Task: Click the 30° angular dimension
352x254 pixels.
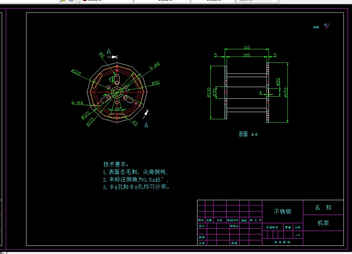Action: coord(118,109)
